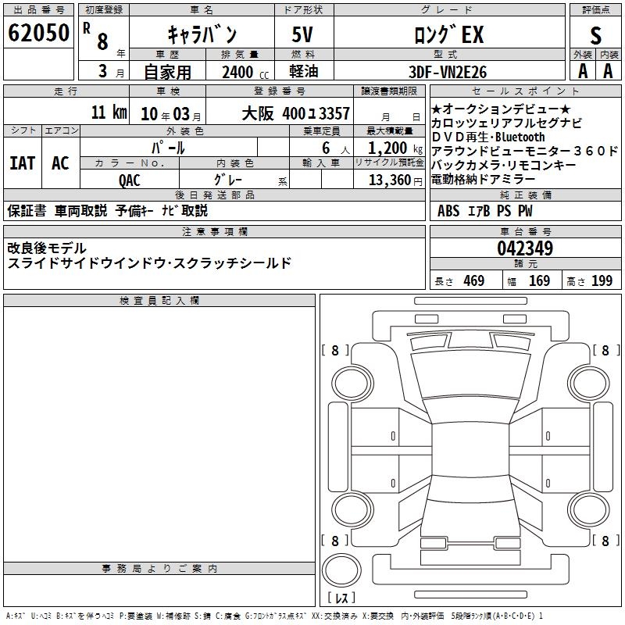The width and height of the screenshot is (625, 625).
Task: Click the 注意事項欄 header
Action: 214,231
